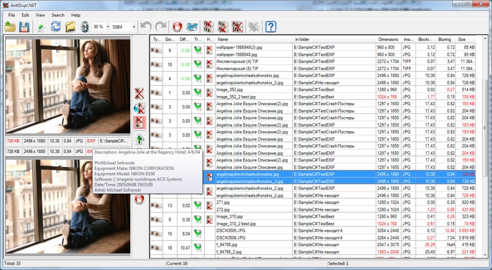The width and height of the screenshot is (492, 270).
Task: Click the red stop hand toolbar icon
Action: click(177, 27)
